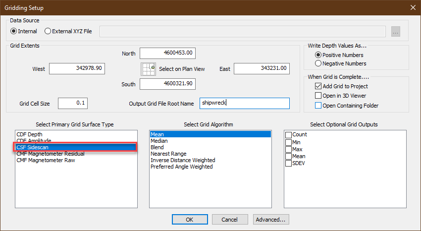Select the Internal data source option
The width and height of the screenshot is (421, 231).
[14, 31]
